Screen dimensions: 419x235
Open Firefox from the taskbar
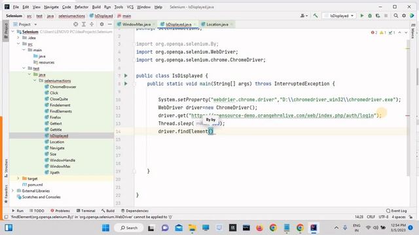click(x=259, y=228)
